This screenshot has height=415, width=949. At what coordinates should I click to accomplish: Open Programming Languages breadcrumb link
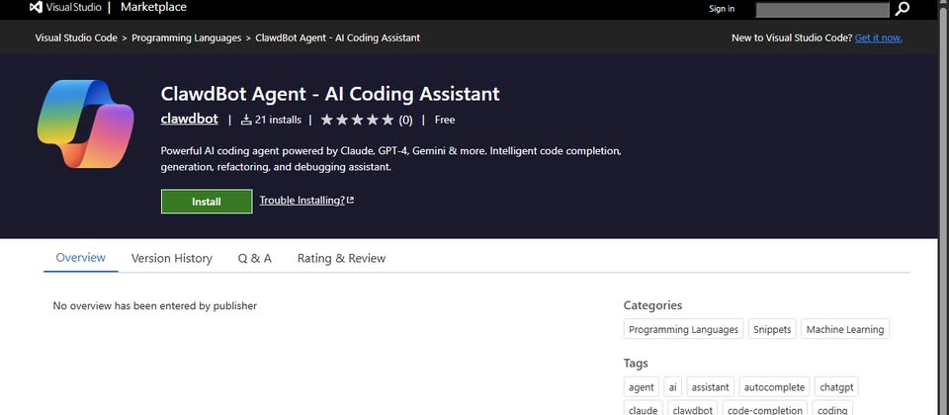[x=186, y=38]
